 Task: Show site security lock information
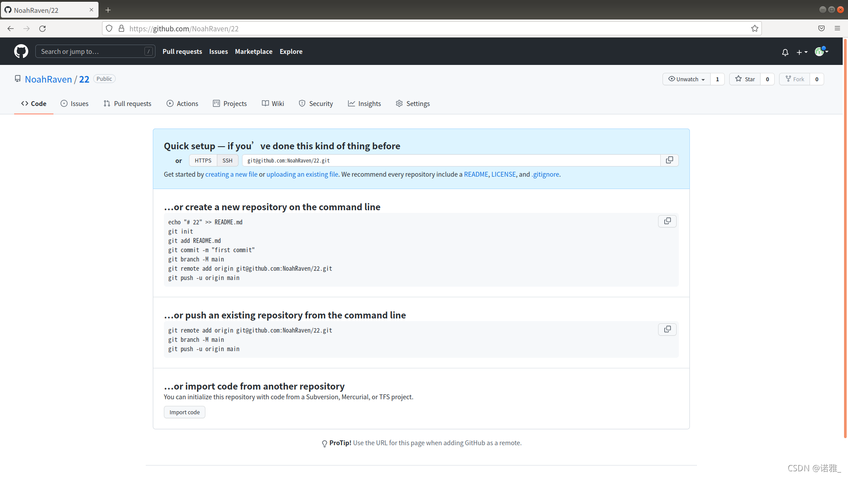[121, 29]
